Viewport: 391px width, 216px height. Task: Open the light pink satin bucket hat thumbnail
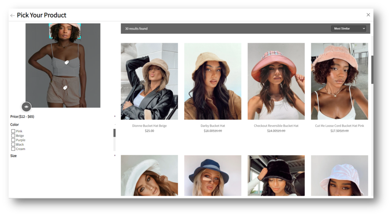tap(339, 176)
